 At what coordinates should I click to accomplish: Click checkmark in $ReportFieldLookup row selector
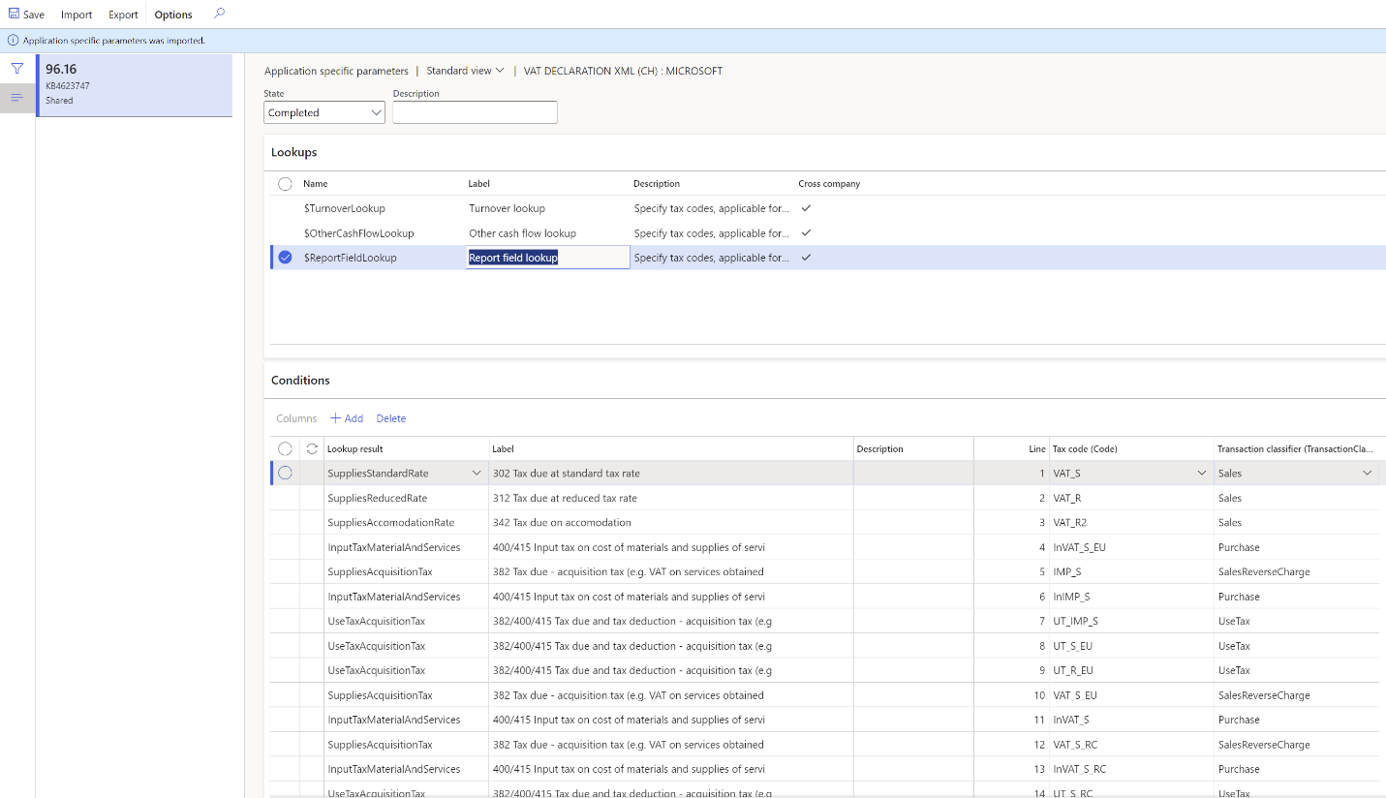[285, 258]
